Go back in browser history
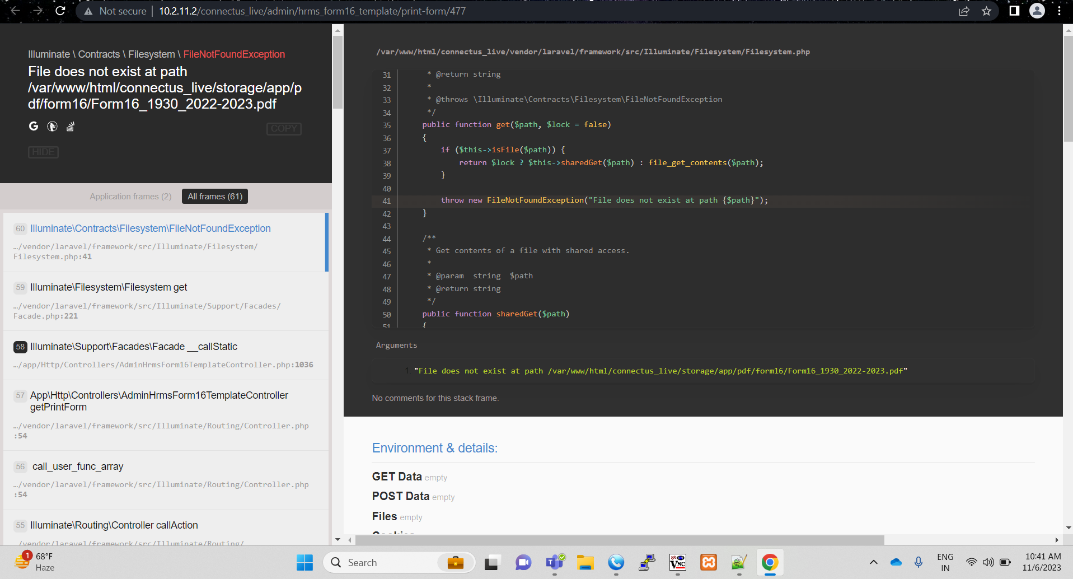The image size is (1073, 579). [x=15, y=11]
